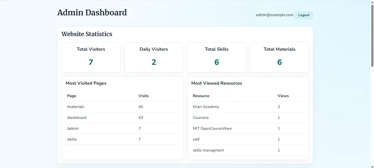Click the Admin Dashboard heading
This screenshot has height=168, width=374.
pyautogui.click(x=92, y=13)
